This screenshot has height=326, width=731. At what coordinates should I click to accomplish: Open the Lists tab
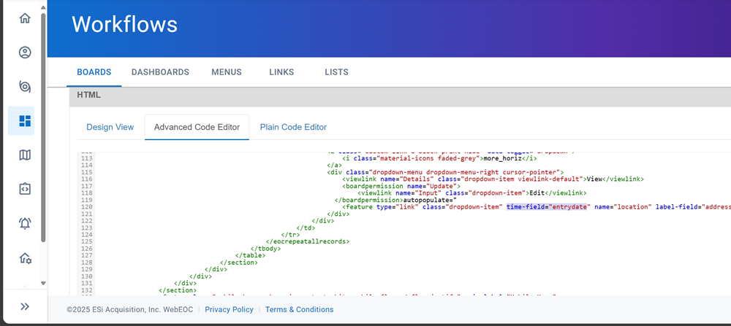click(x=336, y=72)
